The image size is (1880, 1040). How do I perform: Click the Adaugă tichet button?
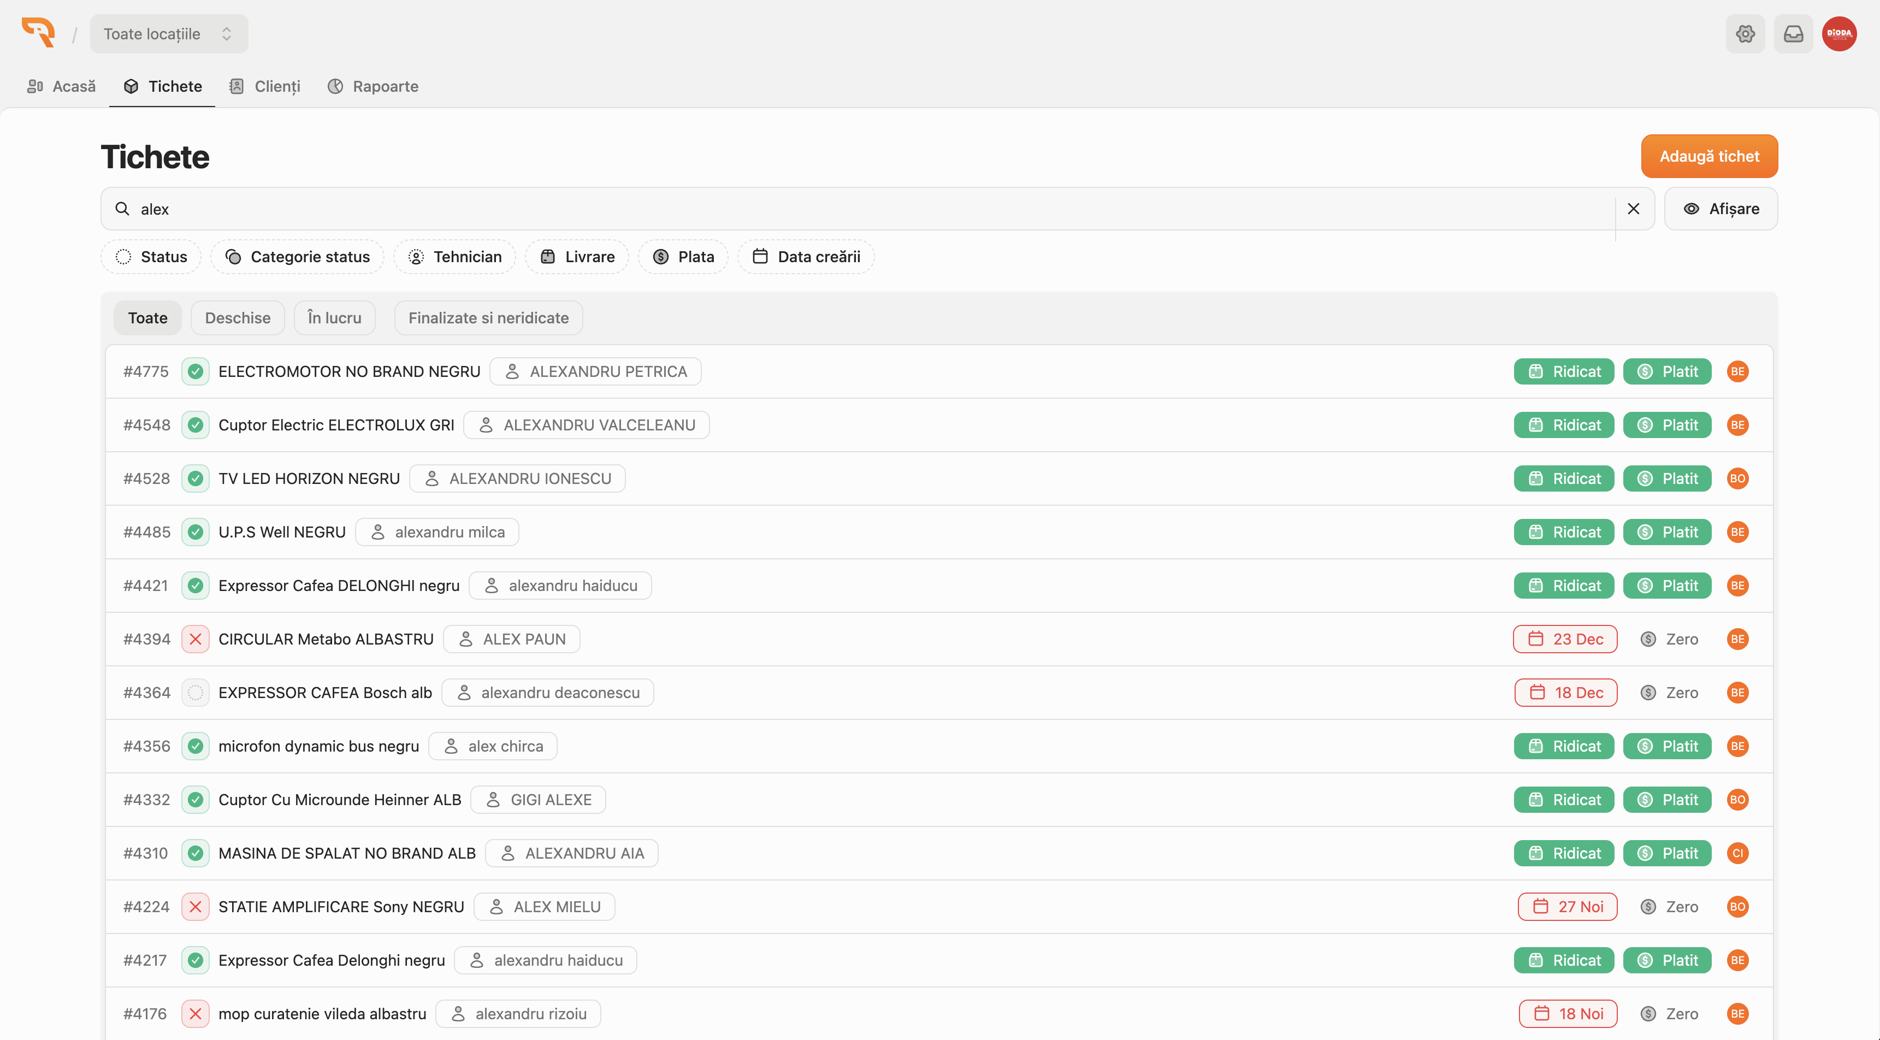pos(1708,156)
